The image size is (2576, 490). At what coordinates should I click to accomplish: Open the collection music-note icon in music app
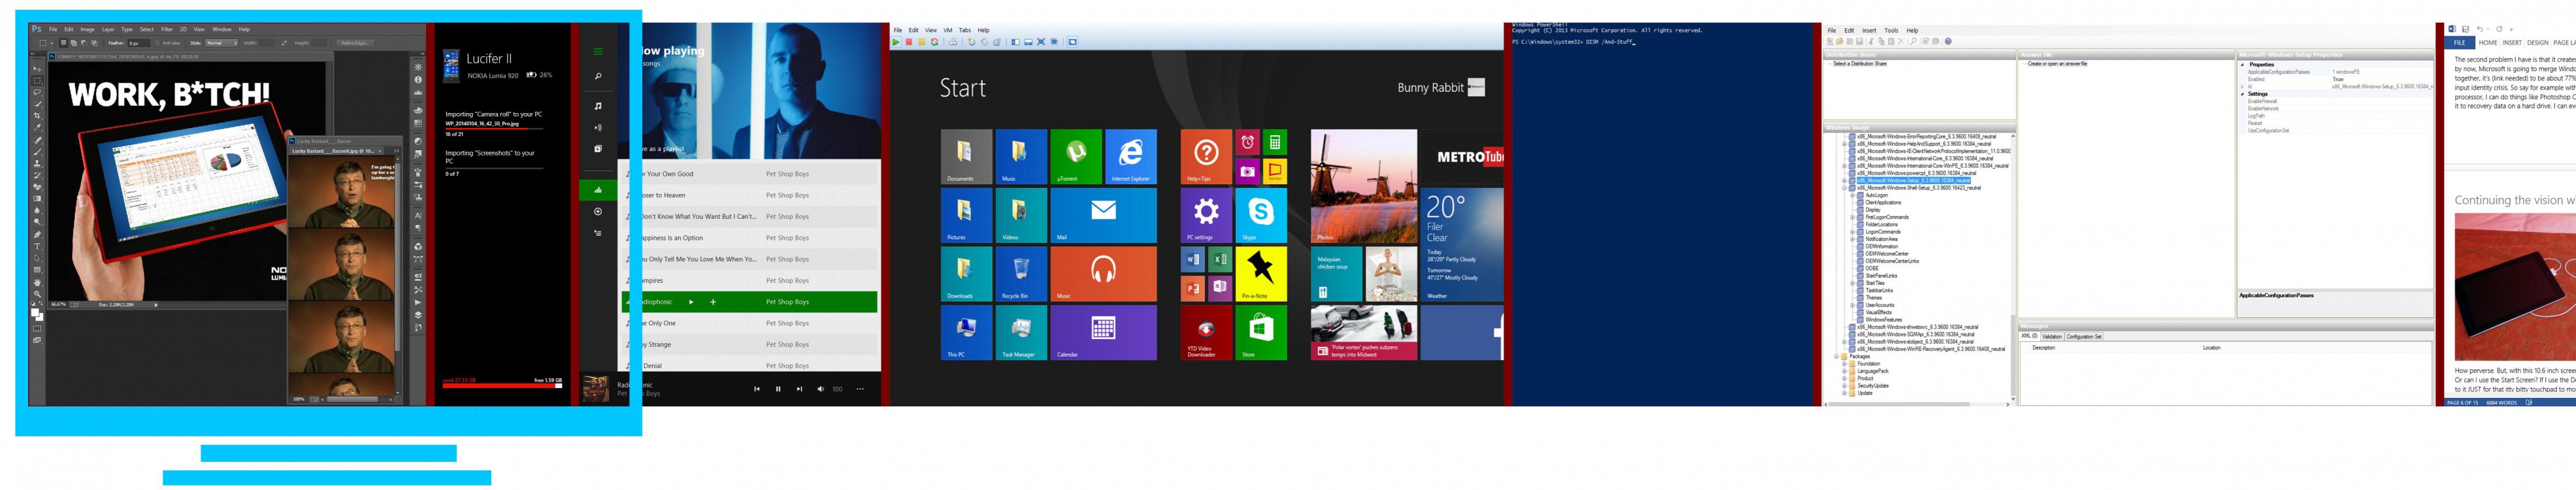point(598,106)
